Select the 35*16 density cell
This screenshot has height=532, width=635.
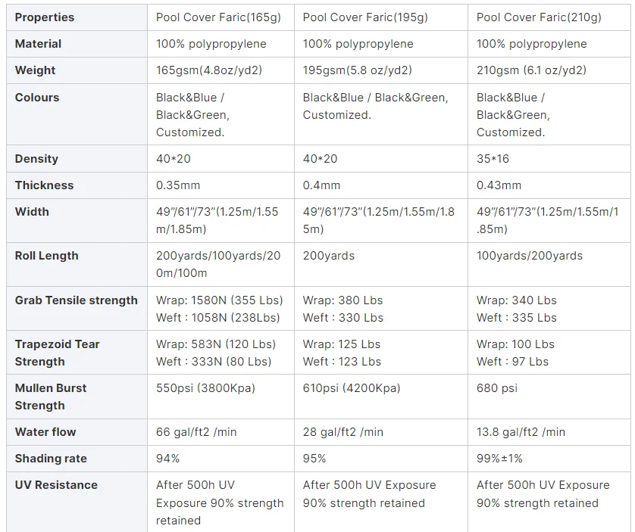tap(494, 159)
